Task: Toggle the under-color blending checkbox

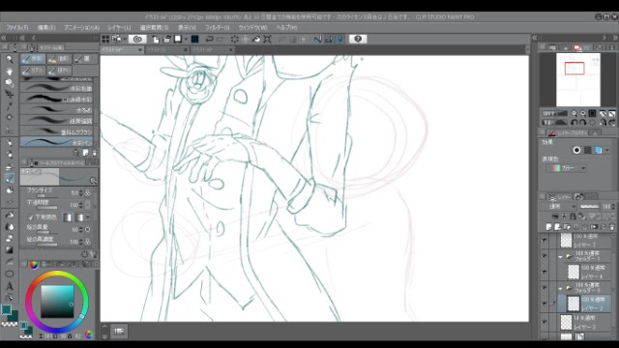Action: tap(30, 217)
